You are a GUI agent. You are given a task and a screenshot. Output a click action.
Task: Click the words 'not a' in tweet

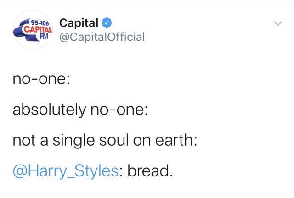pyautogui.click(x=31, y=141)
